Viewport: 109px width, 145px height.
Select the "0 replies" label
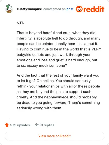click(47, 125)
